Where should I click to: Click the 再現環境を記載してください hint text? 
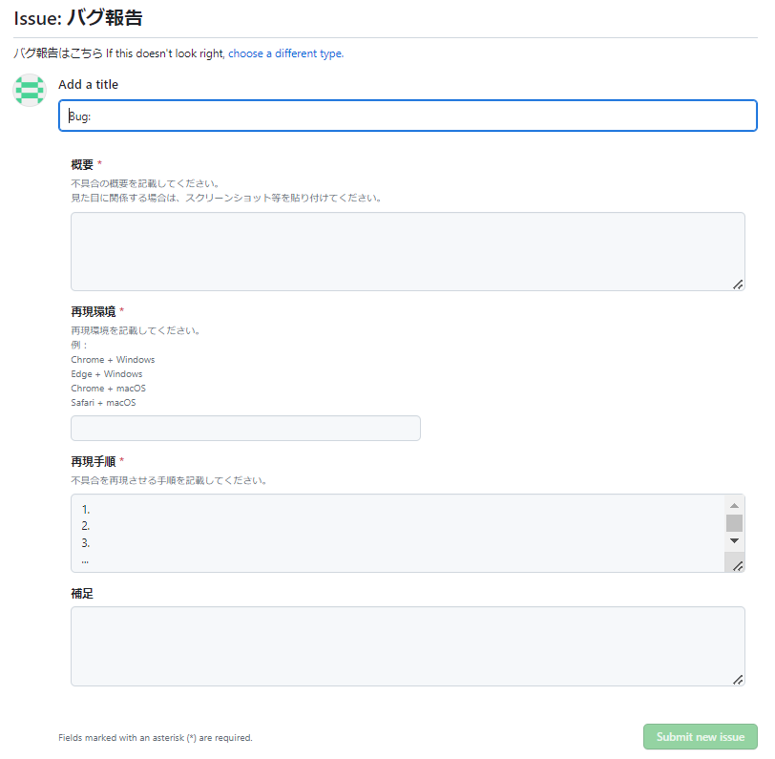coord(136,330)
